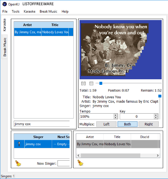168x179 pixels.
Task: Click the vertical volume slider handle
Action: point(160,96)
